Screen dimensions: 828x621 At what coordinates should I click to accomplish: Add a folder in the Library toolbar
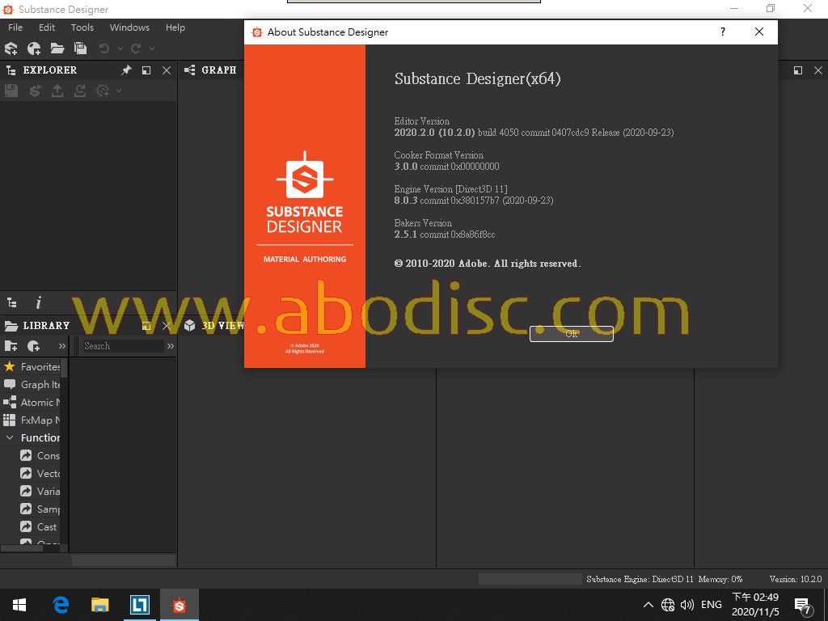click(x=11, y=346)
